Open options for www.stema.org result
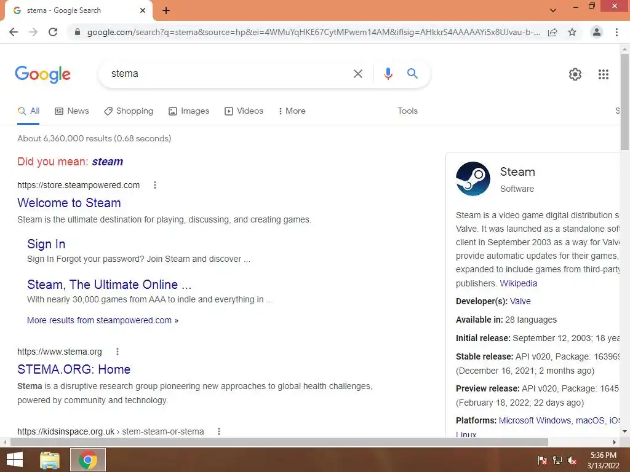The image size is (630, 472). 118,352
